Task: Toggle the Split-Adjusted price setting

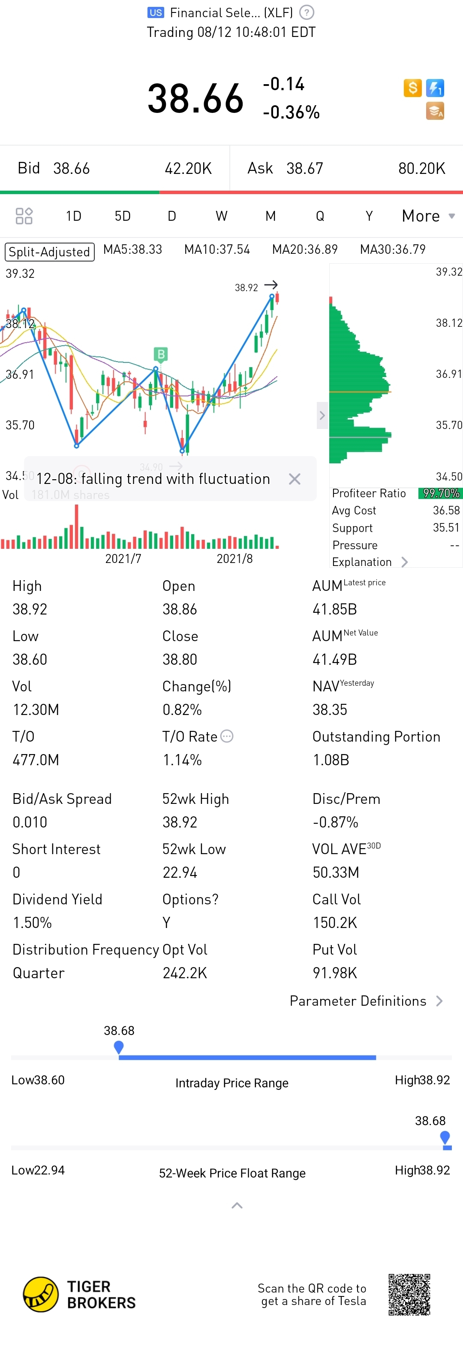Action: [50, 251]
